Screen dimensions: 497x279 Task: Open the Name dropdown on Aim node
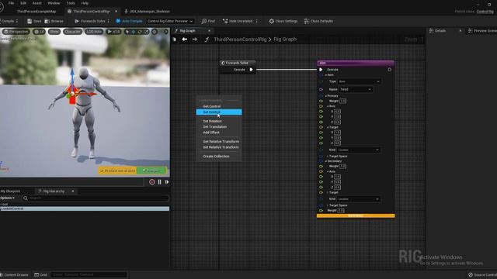click(x=356, y=90)
